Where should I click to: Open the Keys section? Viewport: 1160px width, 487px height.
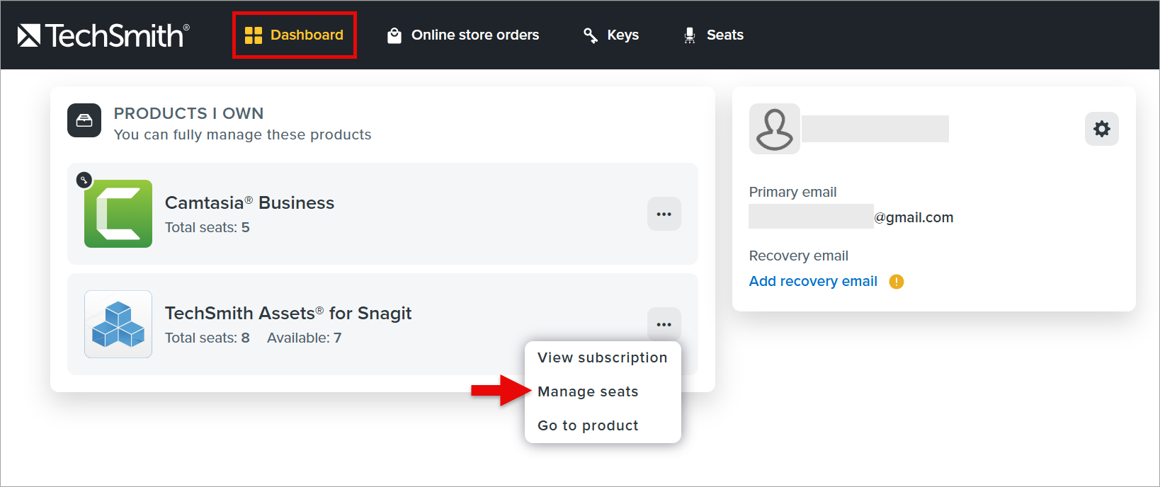(610, 35)
